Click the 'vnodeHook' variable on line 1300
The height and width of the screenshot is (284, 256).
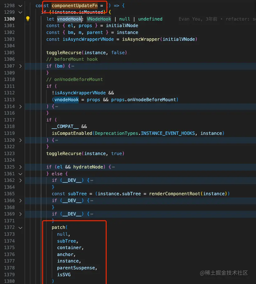[x=69, y=19]
